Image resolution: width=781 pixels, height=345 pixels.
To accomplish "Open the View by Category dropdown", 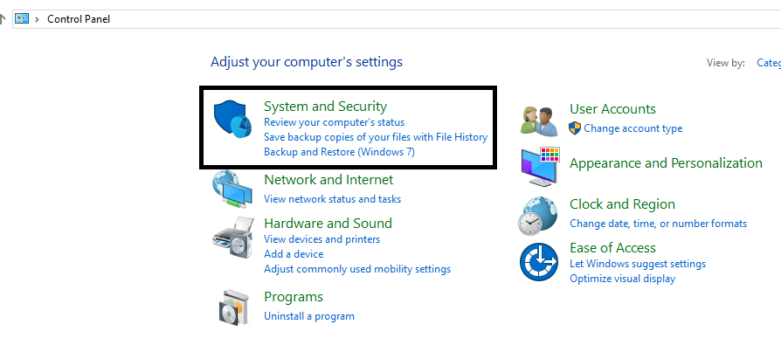I will (x=769, y=63).
